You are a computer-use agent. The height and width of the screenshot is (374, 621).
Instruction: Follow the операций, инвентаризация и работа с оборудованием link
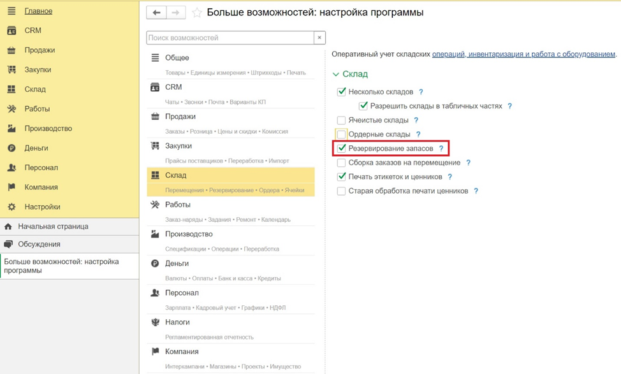(523, 54)
